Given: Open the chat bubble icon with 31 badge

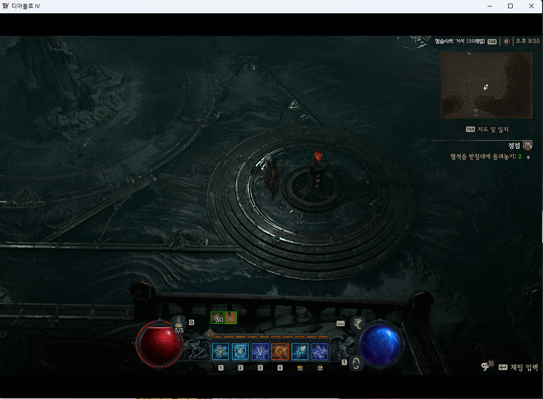Looking at the screenshot, I should 487,366.
